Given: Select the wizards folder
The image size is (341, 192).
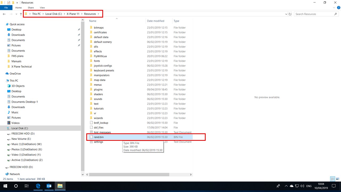Looking at the screenshot, I should [98, 118].
